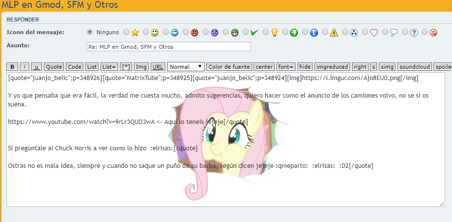Image resolution: width=452 pixels, height=222 pixels.
Task: Click the green arrow icon
Action: 294,33
